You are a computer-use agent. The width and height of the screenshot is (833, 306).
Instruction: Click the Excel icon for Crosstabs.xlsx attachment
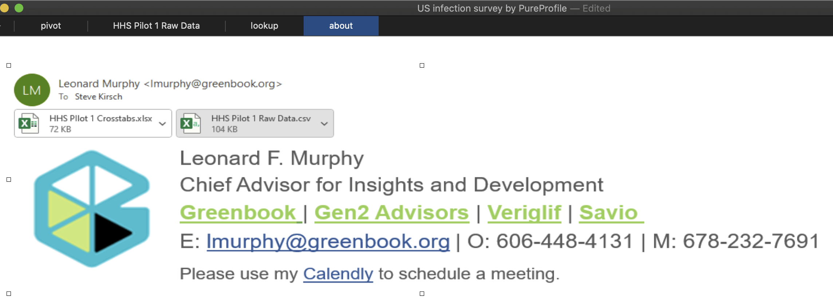tap(28, 124)
